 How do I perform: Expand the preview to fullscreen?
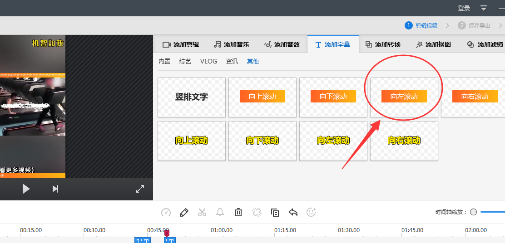click(x=140, y=189)
